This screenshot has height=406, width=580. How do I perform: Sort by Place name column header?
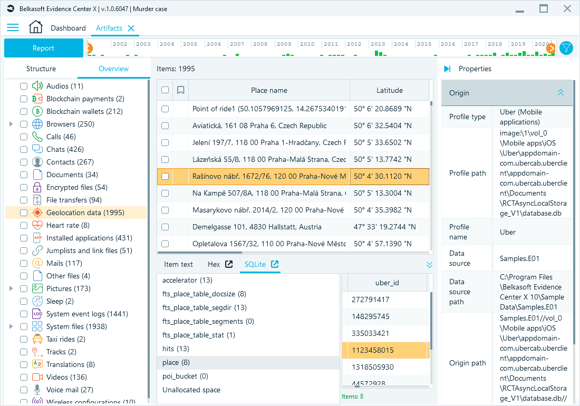[x=269, y=90]
